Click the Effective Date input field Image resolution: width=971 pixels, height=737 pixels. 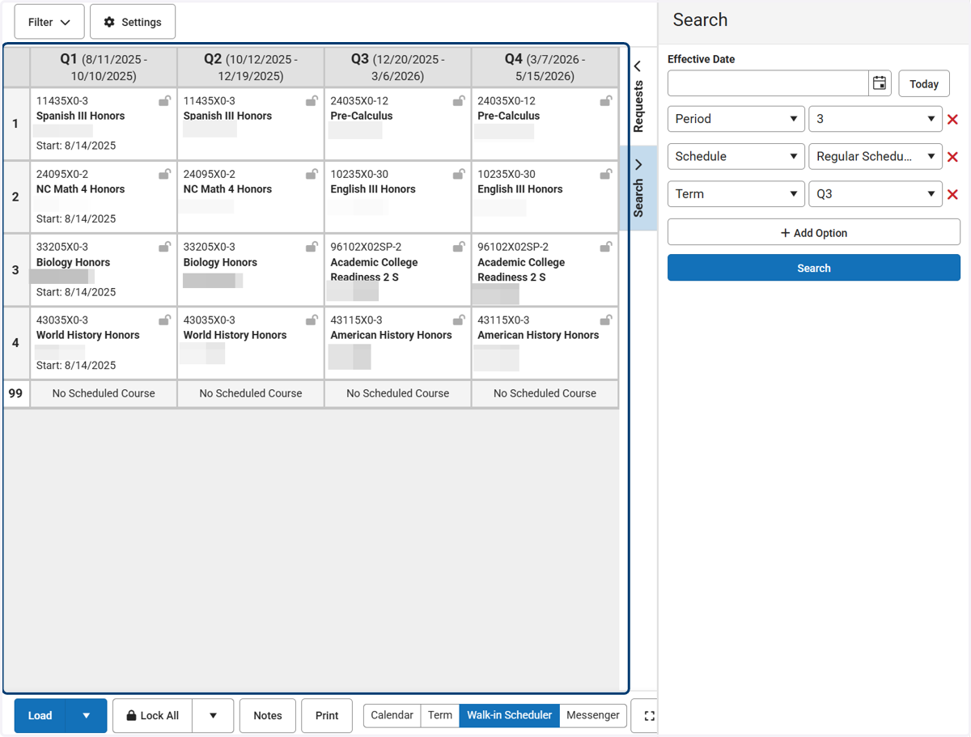[x=769, y=83]
